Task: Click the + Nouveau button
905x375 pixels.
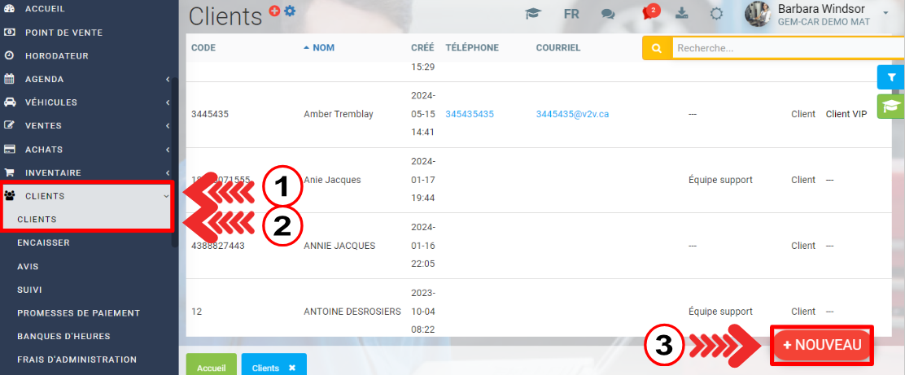Action: tap(822, 345)
